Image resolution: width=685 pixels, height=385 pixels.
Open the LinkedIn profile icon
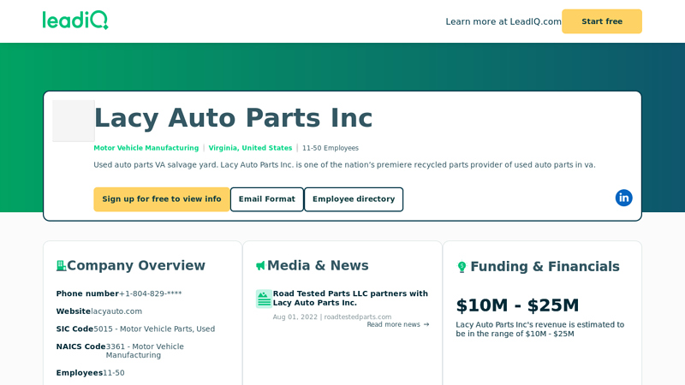624,198
